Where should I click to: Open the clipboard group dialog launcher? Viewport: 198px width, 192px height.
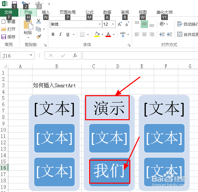coord(45,45)
